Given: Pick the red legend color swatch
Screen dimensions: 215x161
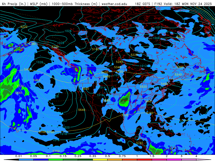Looking at the screenshot, I should tap(144, 160).
